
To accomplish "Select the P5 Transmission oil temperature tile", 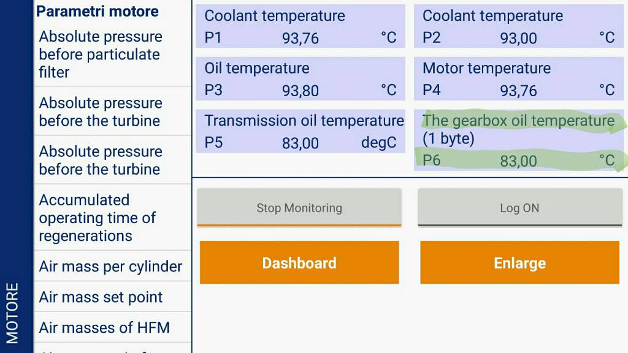I will (x=301, y=131).
